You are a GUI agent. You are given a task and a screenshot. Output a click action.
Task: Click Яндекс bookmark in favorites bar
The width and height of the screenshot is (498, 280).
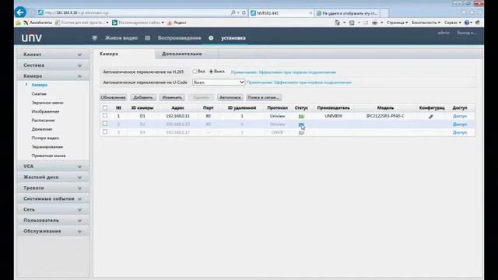(177, 23)
